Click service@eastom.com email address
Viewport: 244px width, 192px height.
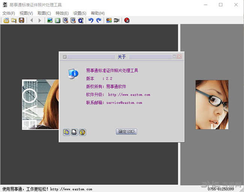[x=124, y=103]
